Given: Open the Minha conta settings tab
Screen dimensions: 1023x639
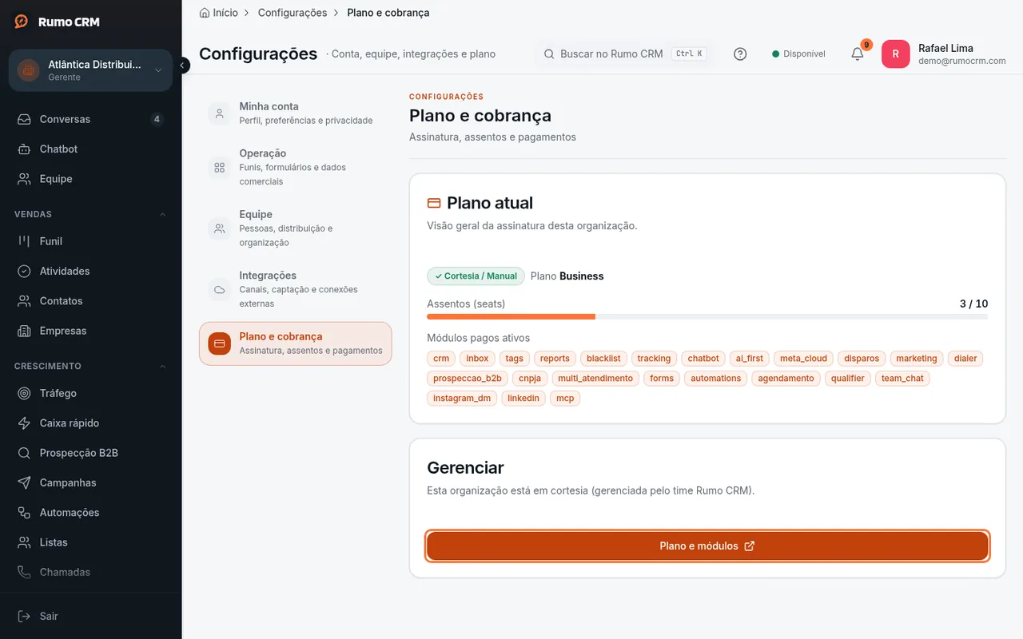Looking at the screenshot, I should (296, 113).
